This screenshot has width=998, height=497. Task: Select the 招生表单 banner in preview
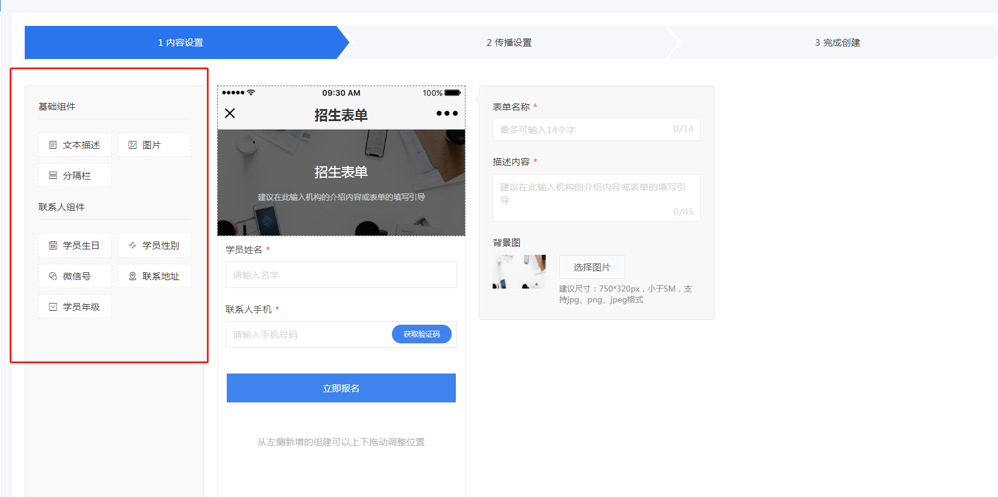point(341,183)
